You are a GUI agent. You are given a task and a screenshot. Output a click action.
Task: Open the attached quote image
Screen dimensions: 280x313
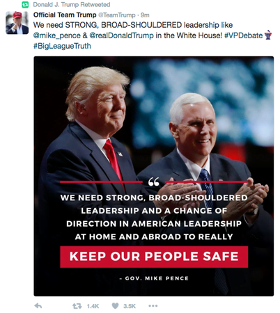tap(154, 176)
